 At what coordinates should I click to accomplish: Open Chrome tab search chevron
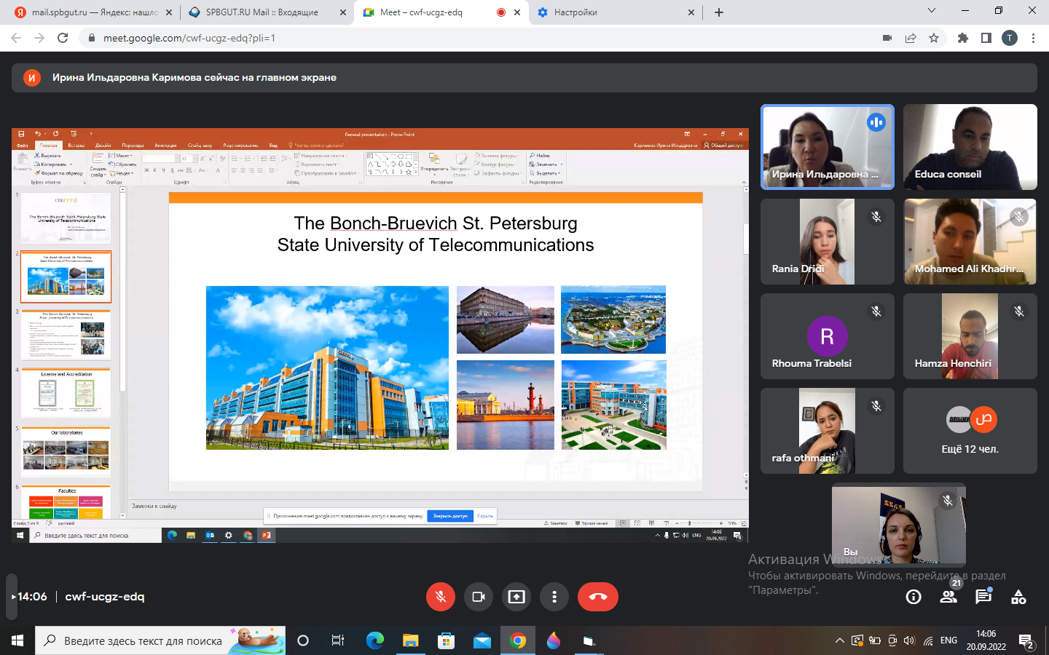[932, 11]
